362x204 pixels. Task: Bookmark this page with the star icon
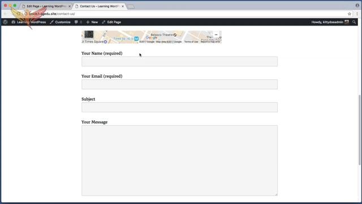point(350,14)
